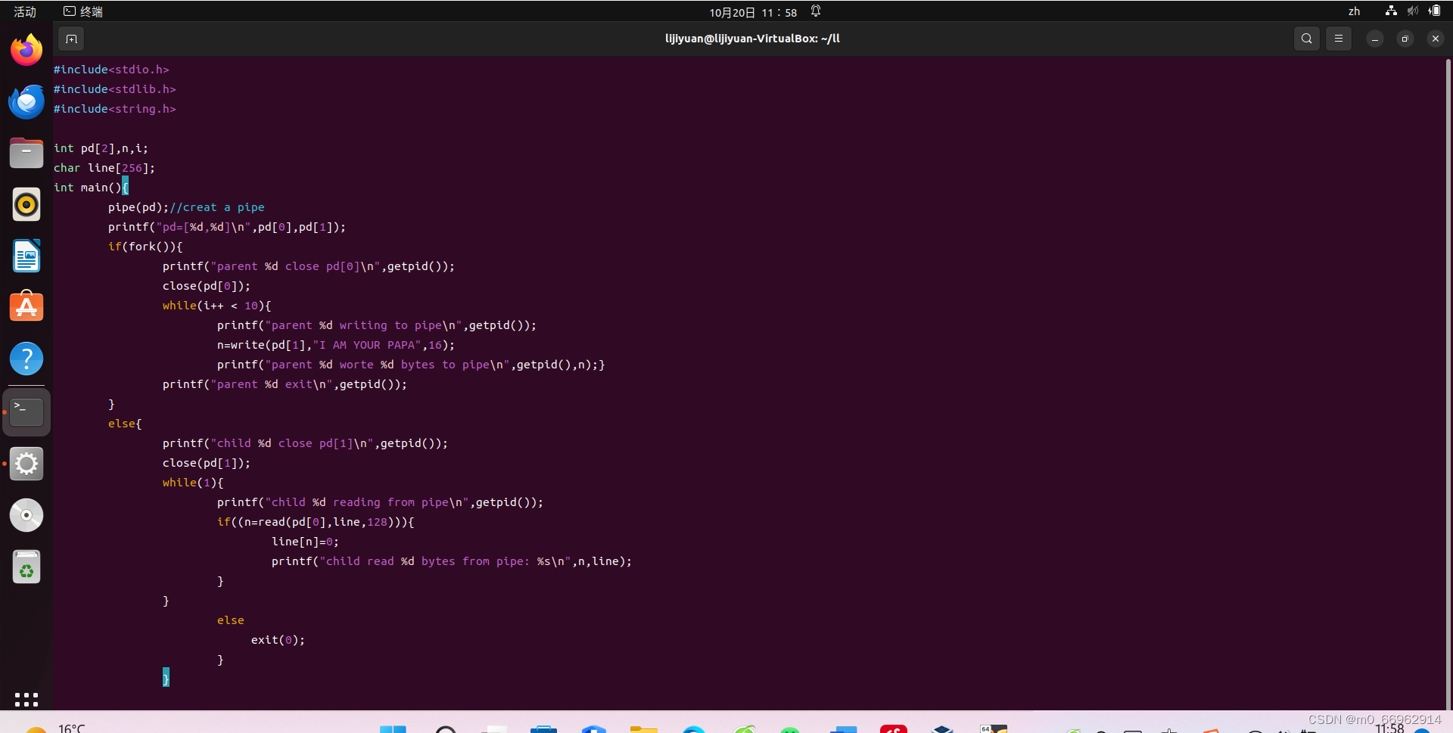Place cursor on #include<stdlib.h> line
This screenshot has width=1453, height=733.
(114, 89)
